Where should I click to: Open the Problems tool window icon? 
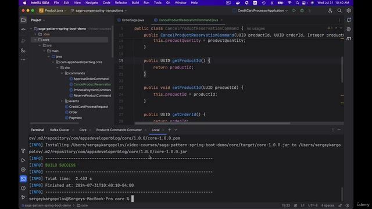point(23,188)
